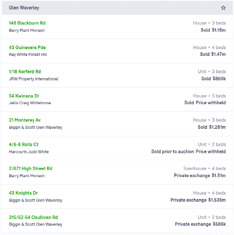The width and height of the screenshot is (234, 235).
Task: Click Harcourts Judd White agency name
Action: 29,152
